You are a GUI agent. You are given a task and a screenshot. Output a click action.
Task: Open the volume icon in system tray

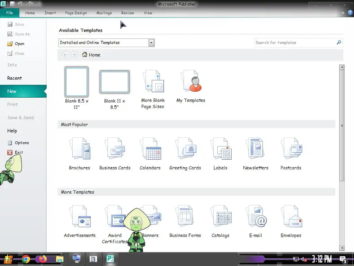click(x=304, y=259)
